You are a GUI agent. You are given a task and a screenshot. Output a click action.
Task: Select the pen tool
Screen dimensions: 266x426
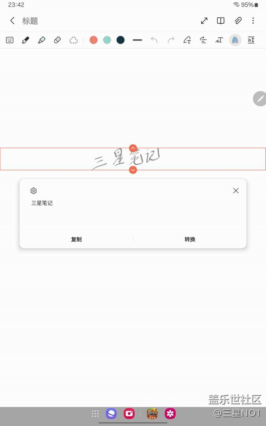25,40
